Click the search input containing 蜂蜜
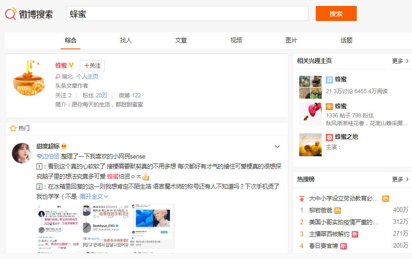Screen dimensions: 412x259 (187, 14)
